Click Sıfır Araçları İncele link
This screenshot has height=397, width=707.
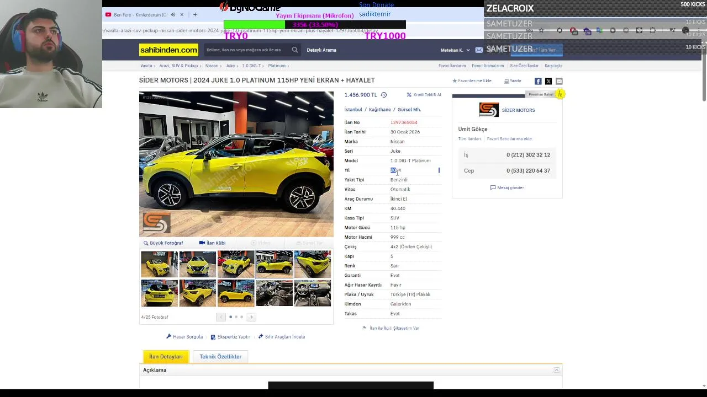point(281,337)
